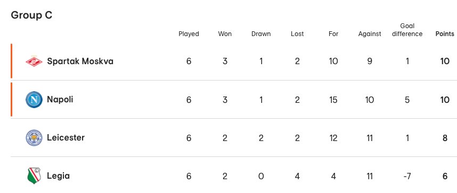Image resolution: width=457 pixels, height=193 pixels.
Task: Click the Points column header
Action: click(445, 34)
